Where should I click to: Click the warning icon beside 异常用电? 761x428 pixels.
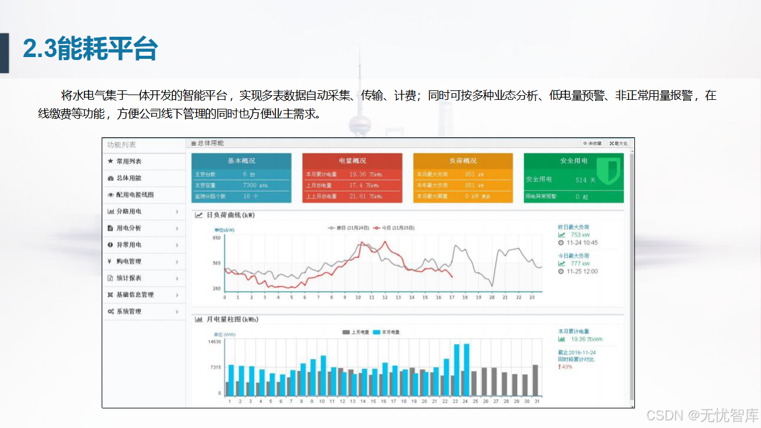[x=111, y=245]
